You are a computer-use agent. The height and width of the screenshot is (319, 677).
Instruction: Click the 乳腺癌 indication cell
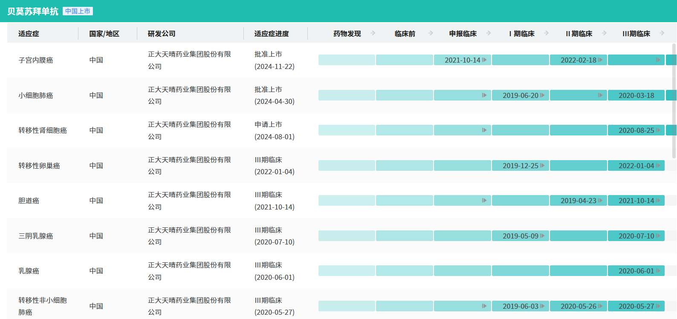[29, 271]
